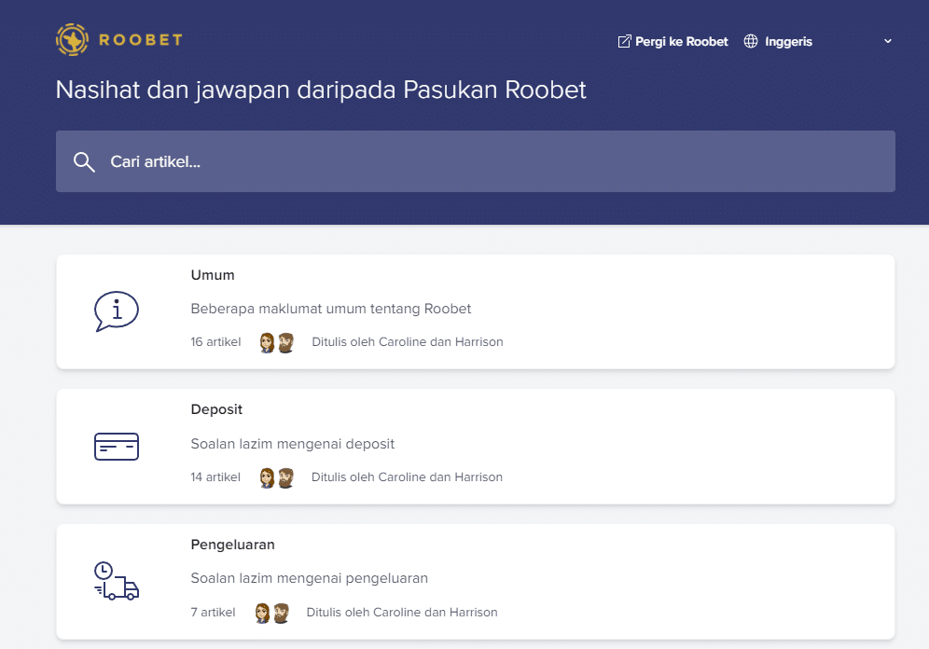Screen dimensions: 929x649
Task: Click the 16 artikel count
Action: pos(215,341)
